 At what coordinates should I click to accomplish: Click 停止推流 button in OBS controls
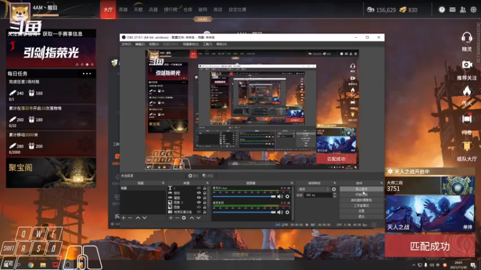(361, 189)
